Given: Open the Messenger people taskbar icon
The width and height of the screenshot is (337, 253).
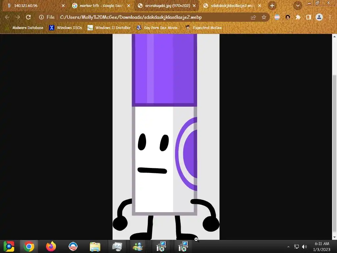Looking at the screenshot, I should [138, 246].
